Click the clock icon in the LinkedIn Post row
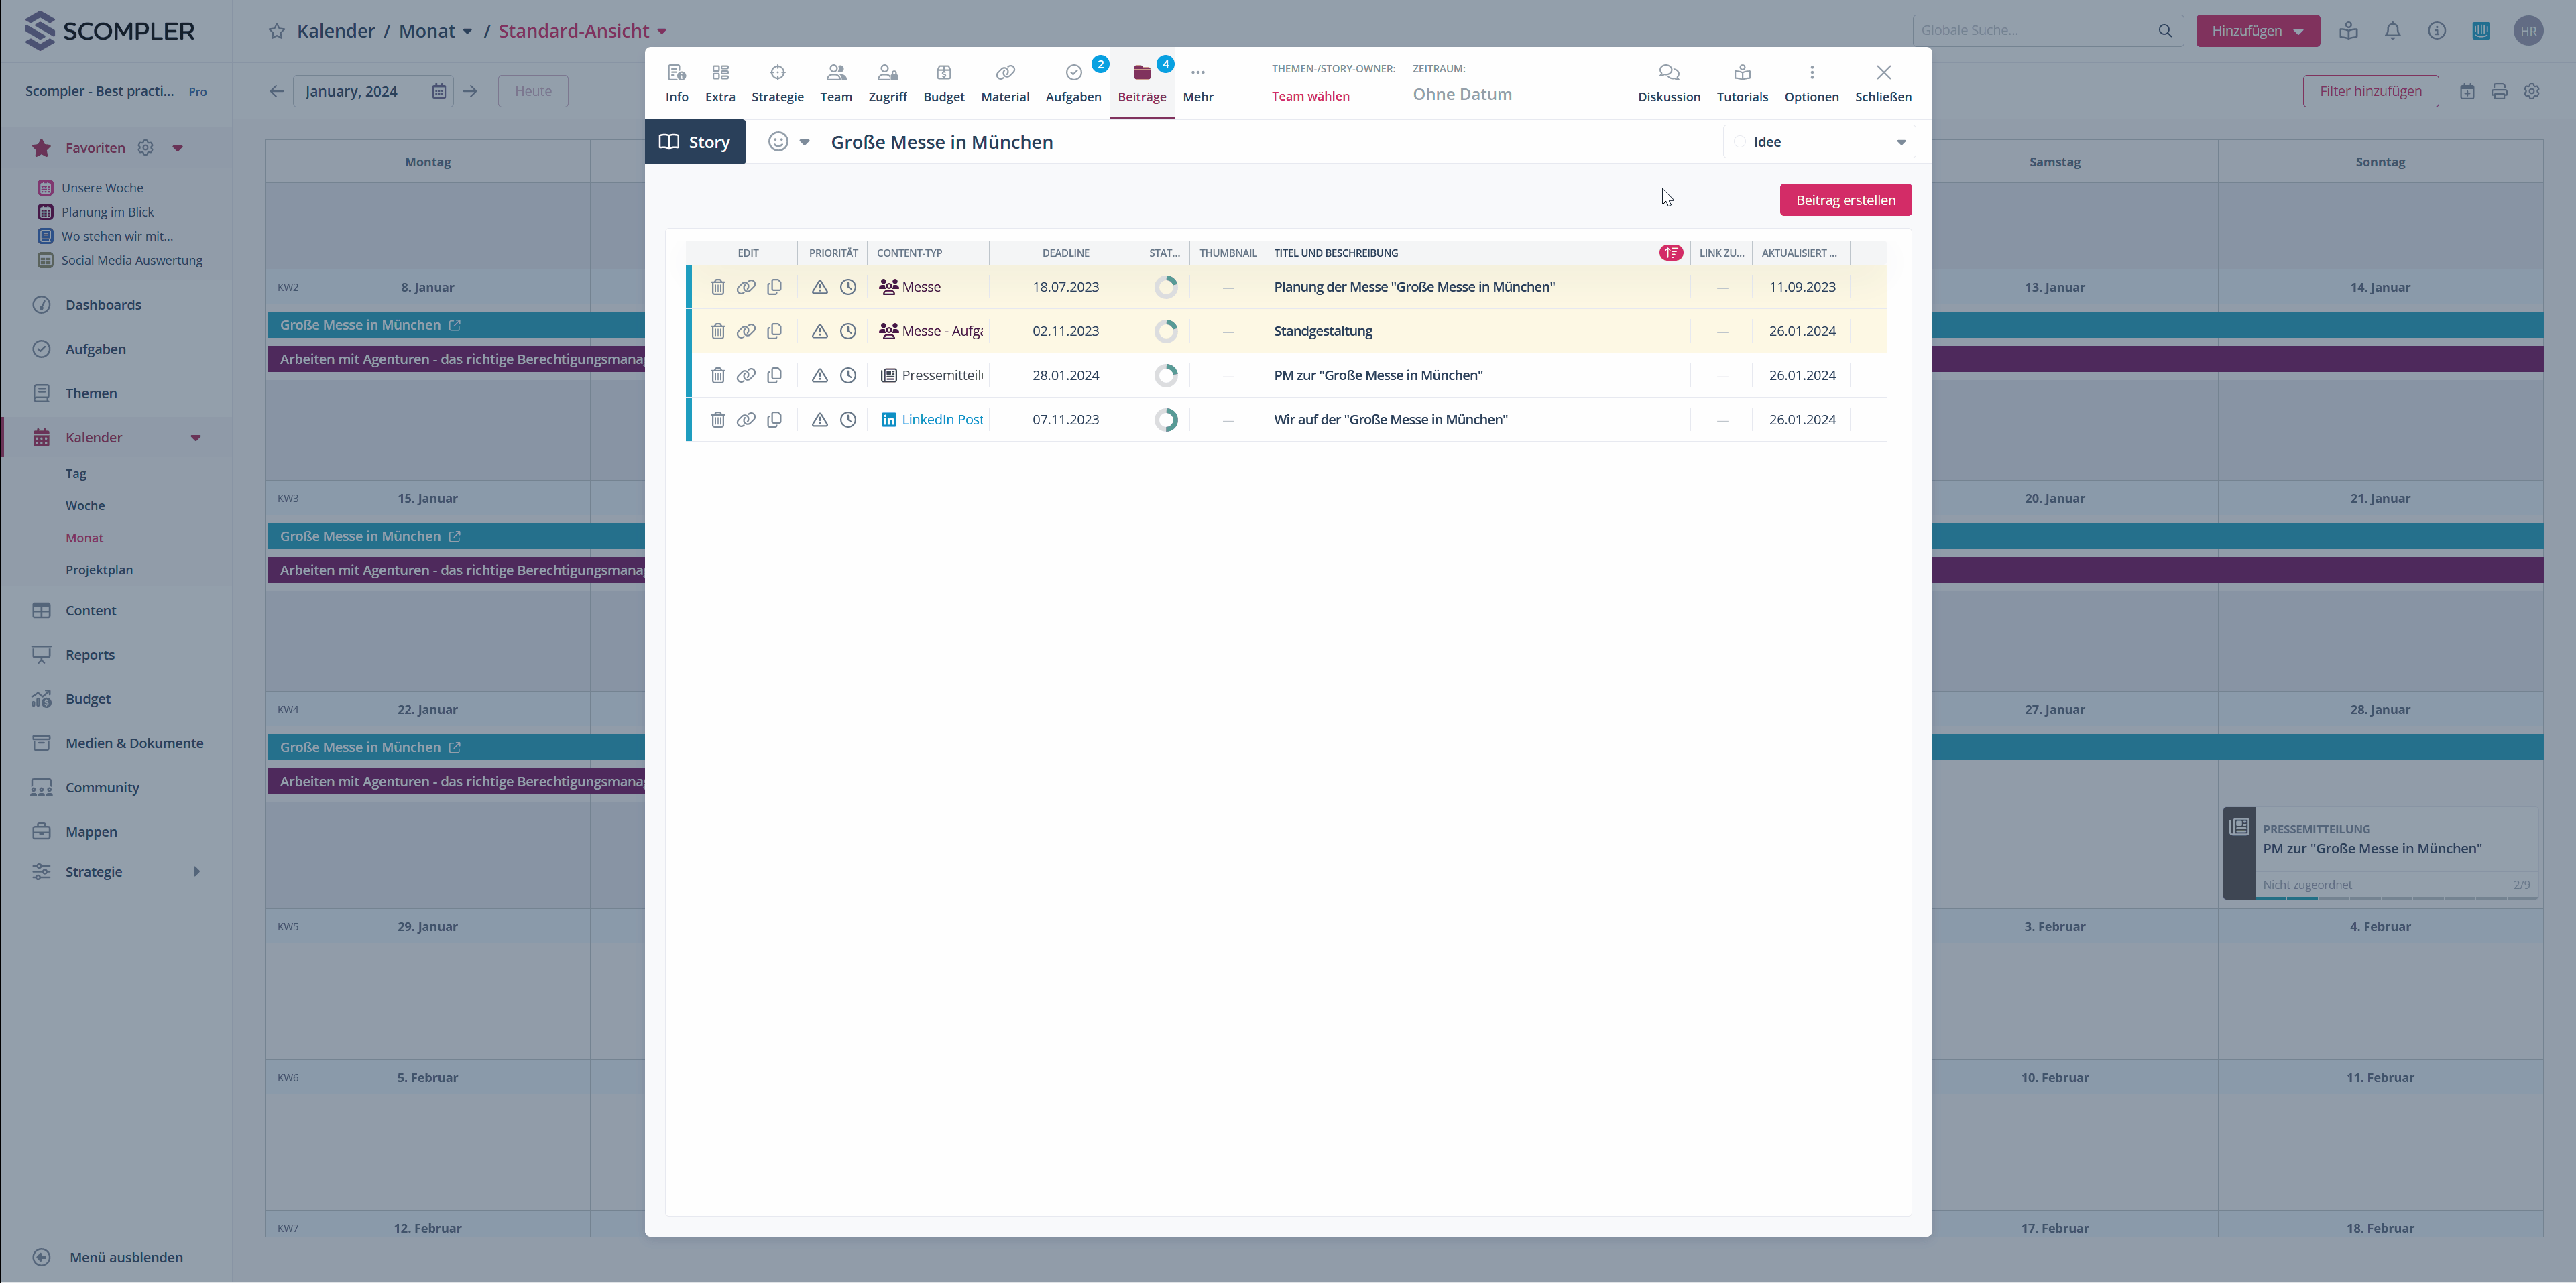Viewport: 2576px width, 1283px height. click(x=848, y=419)
